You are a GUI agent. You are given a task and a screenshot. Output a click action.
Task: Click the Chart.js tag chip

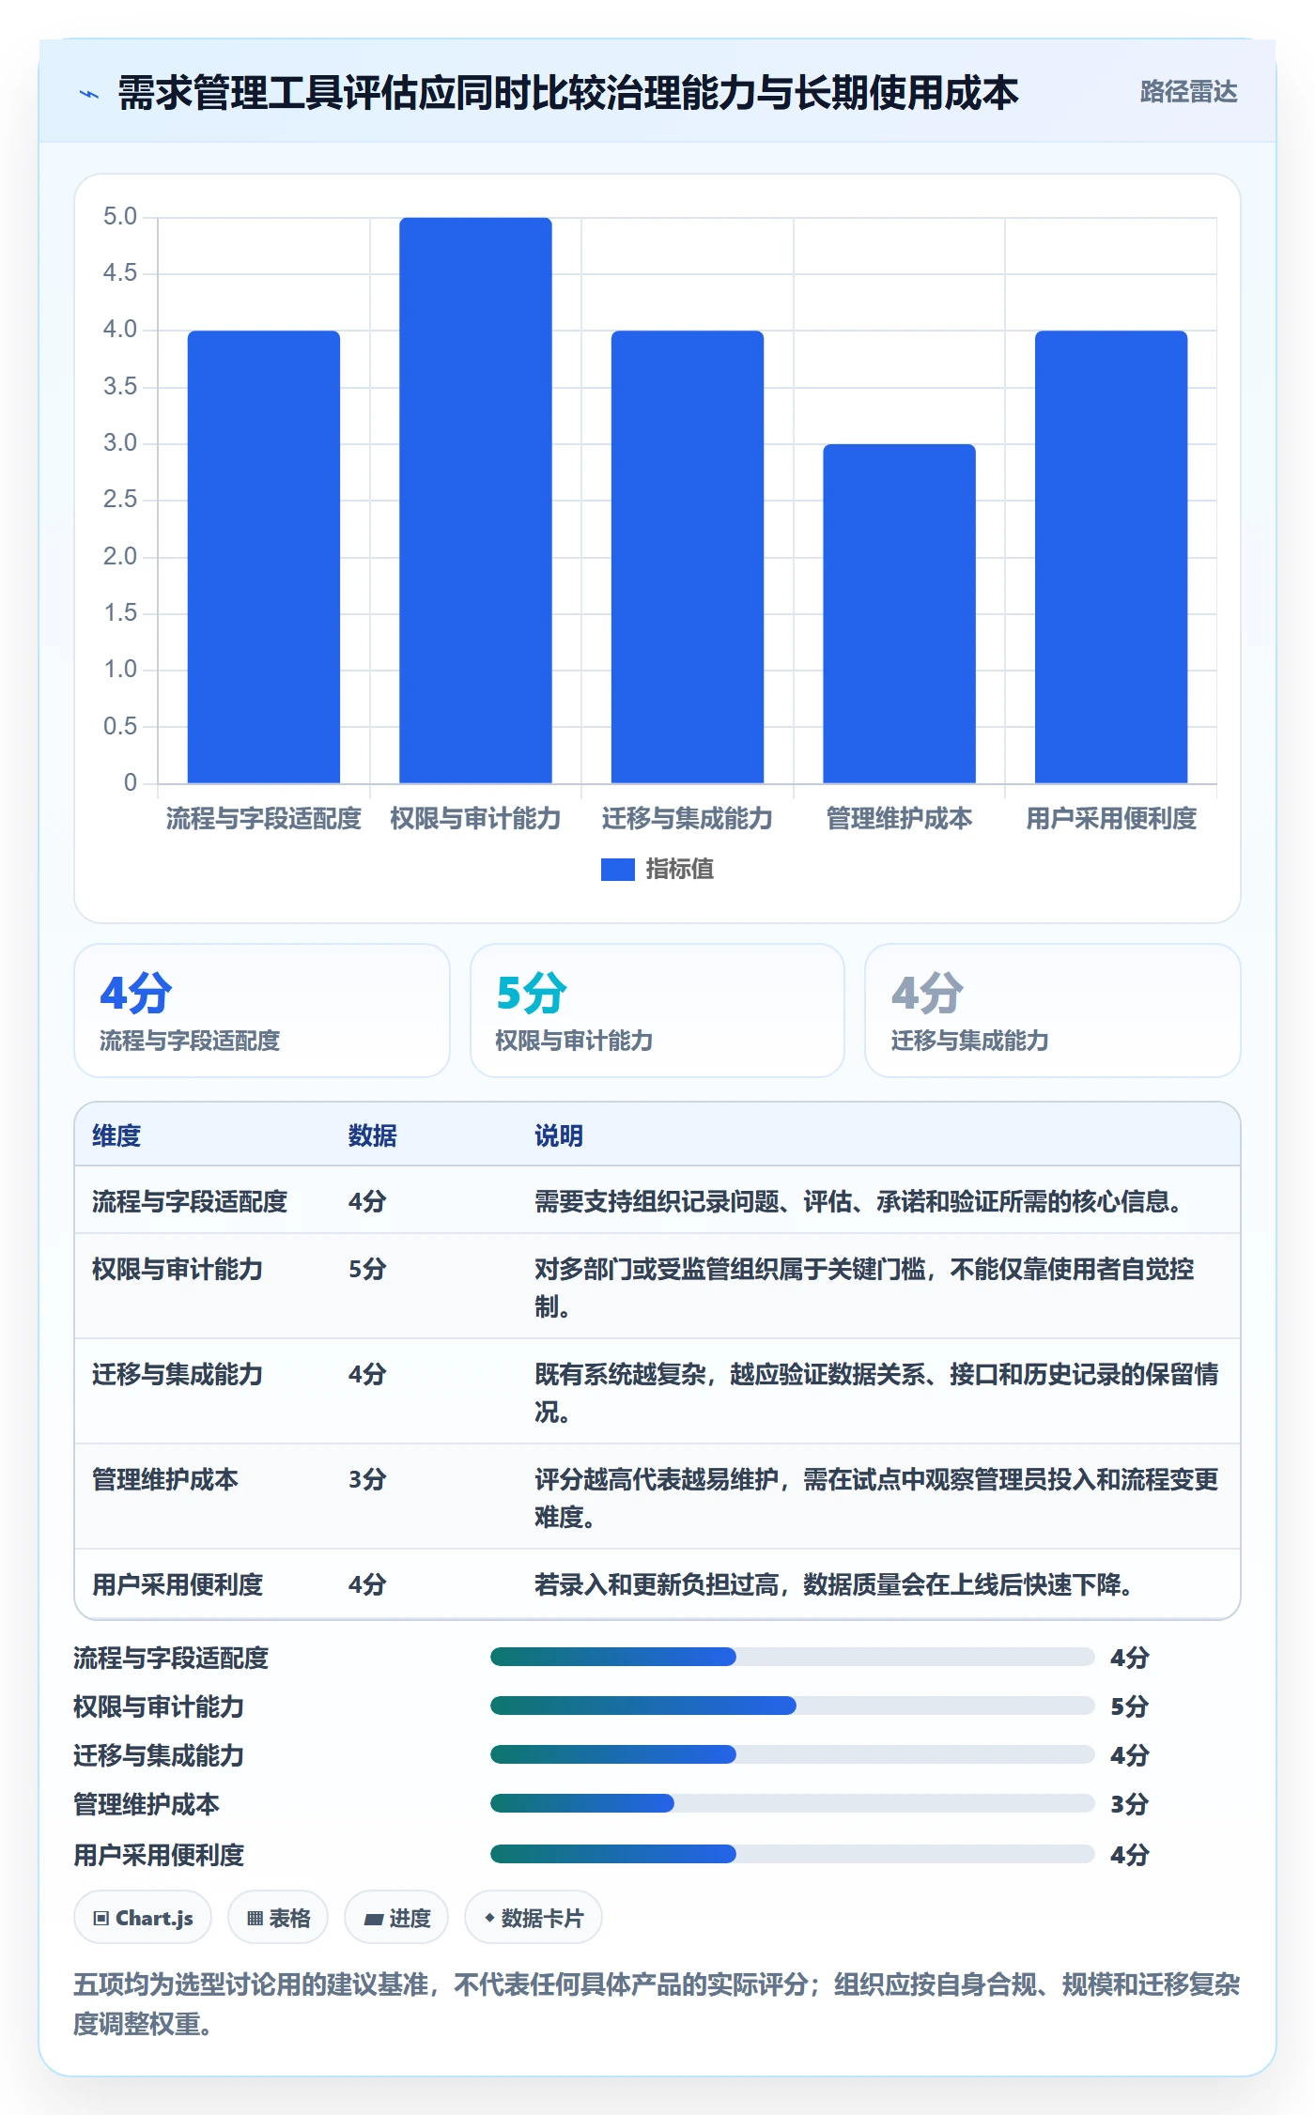[143, 1918]
